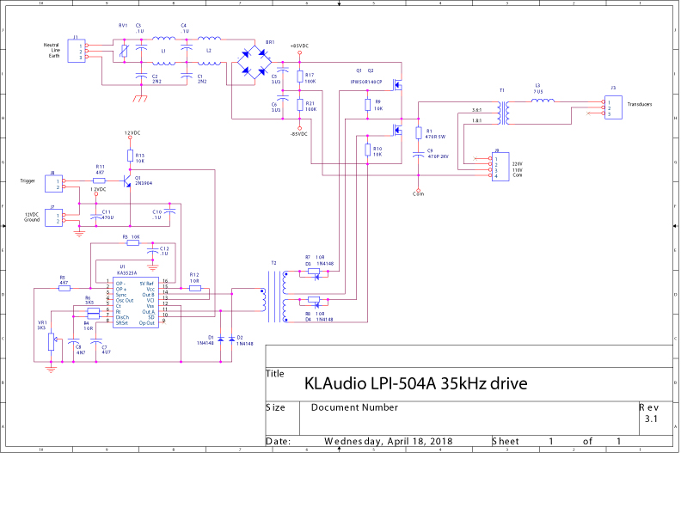681x526 pixels.
Task: Click the L1 common mode choke label
Action: (163, 51)
